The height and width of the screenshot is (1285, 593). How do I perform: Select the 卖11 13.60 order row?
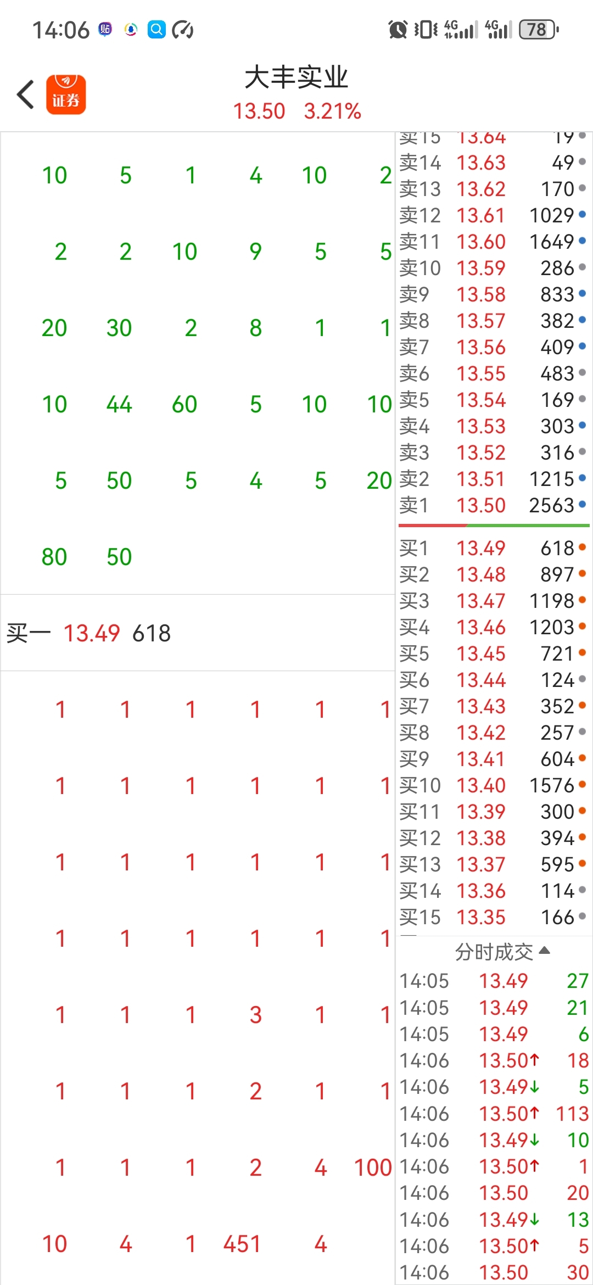click(x=493, y=242)
